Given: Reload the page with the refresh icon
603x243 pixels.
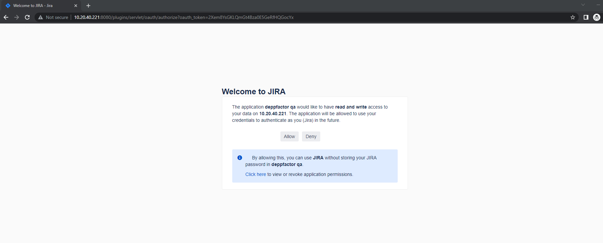Looking at the screenshot, I should coord(27,17).
